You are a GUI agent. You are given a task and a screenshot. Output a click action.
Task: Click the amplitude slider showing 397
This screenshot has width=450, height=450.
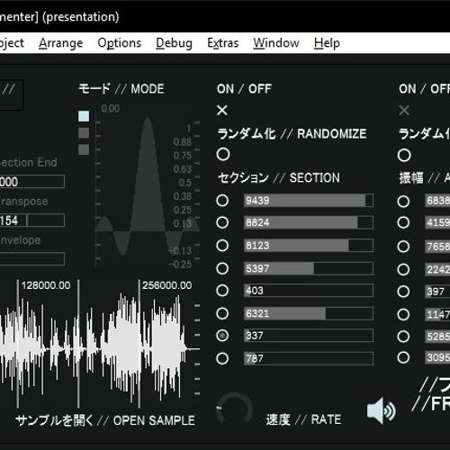[437, 292]
